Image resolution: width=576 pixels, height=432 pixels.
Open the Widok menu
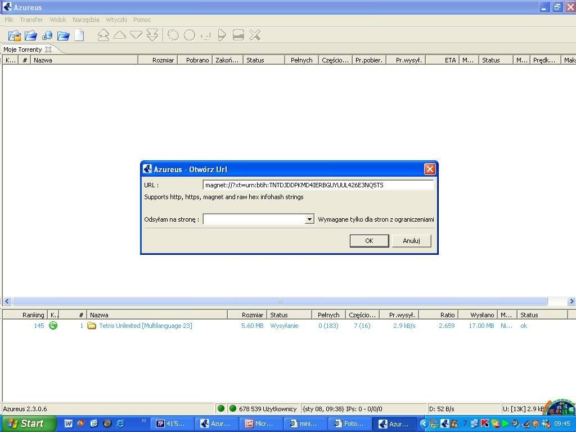click(58, 20)
